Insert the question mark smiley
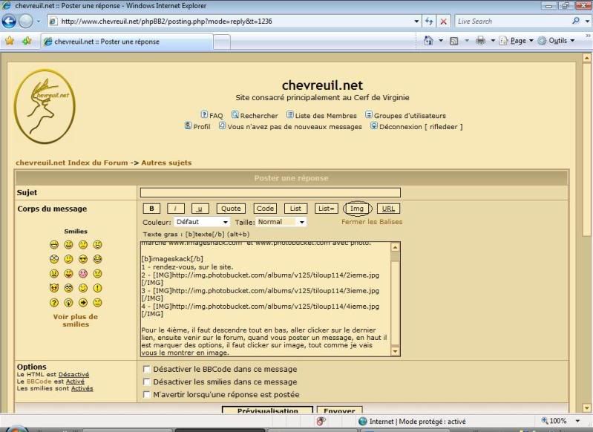The width and height of the screenshot is (593, 432). [54, 303]
